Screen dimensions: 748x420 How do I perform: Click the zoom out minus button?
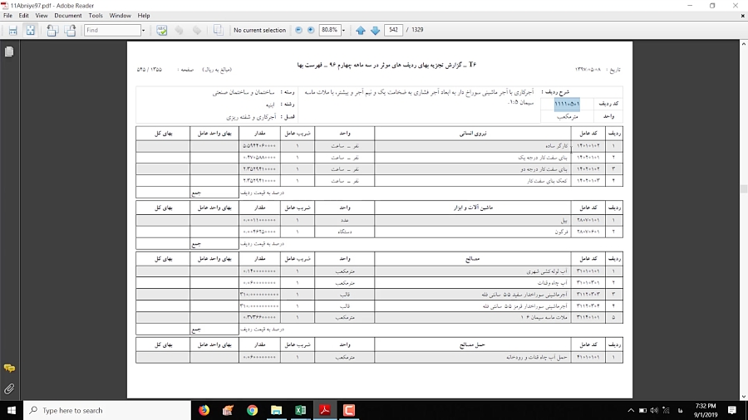(298, 30)
